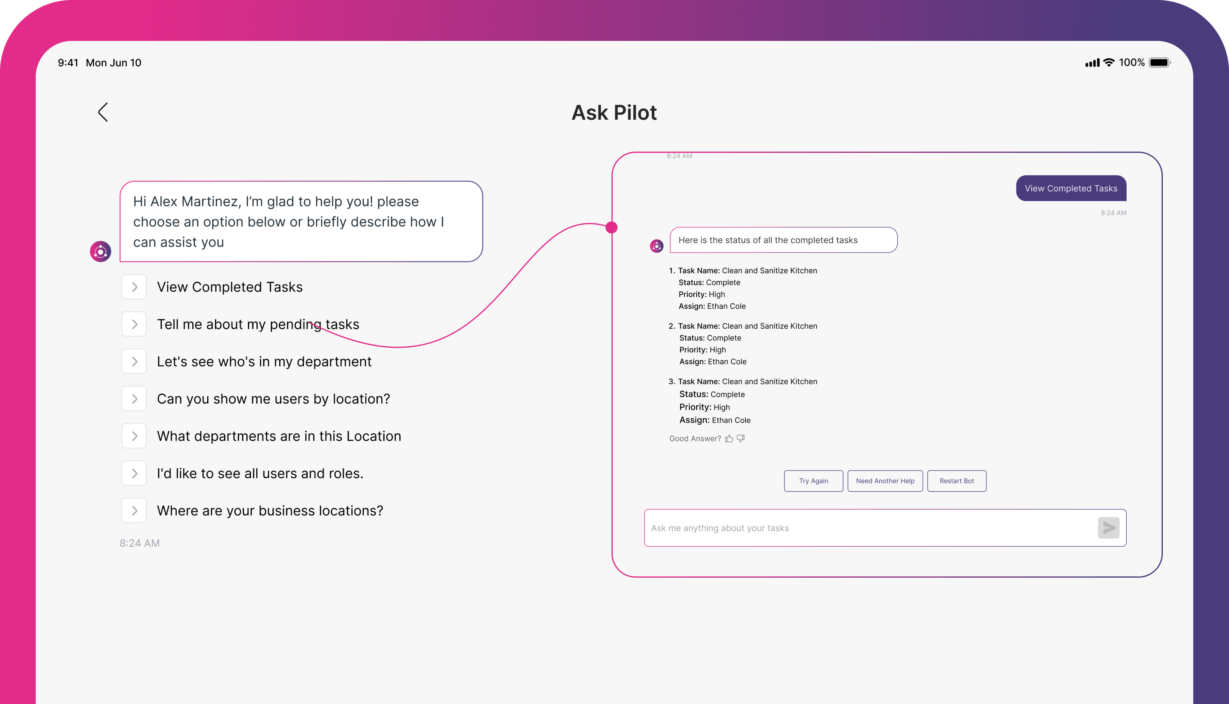The image size is (1229, 704).
Task: Select Where are your business locations?
Action: tap(270, 511)
